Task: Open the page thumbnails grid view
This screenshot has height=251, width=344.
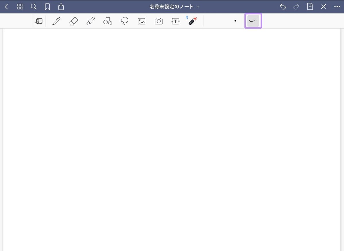Action: click(x=20, y=7)
